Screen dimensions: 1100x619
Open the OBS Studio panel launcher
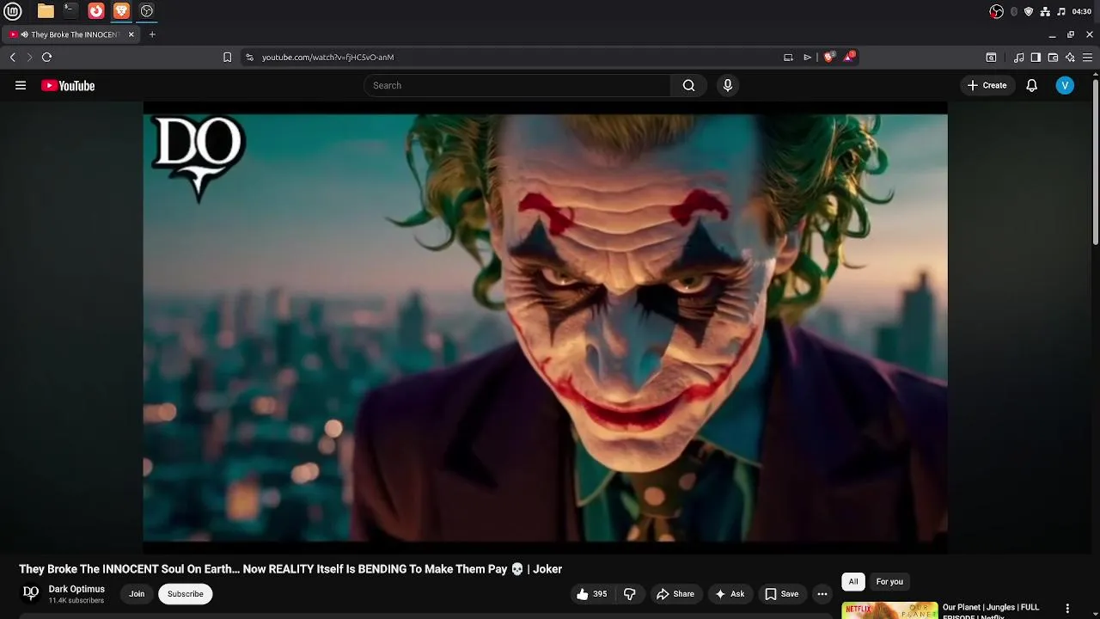click(146, 11)
